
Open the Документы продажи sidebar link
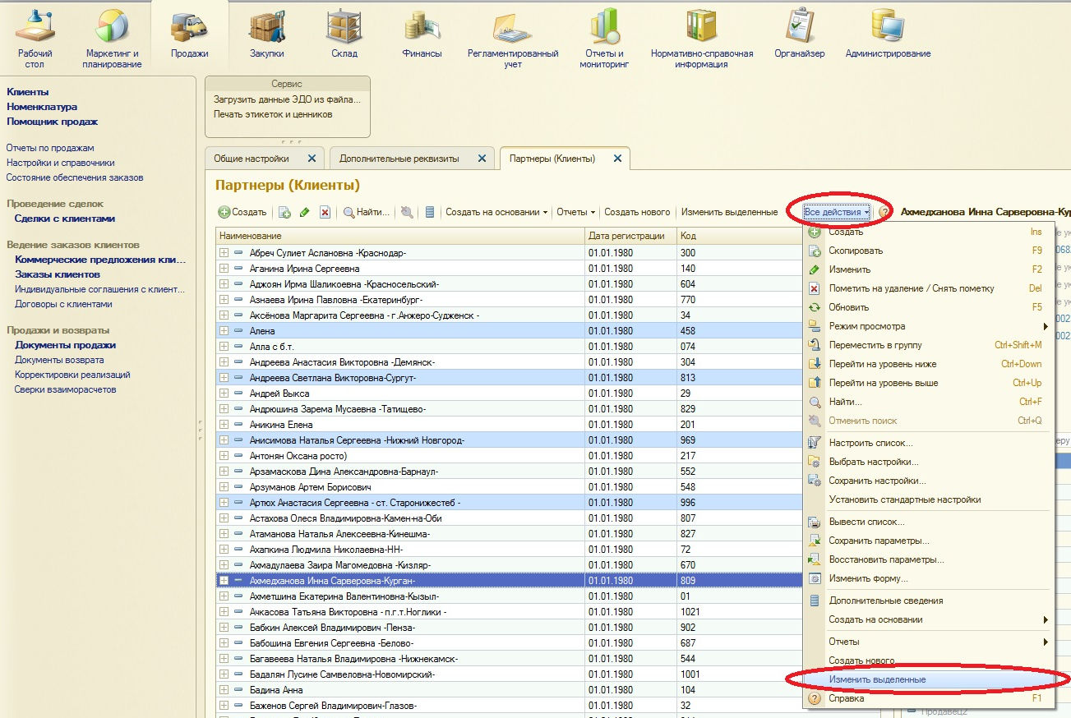pos(65,345)
